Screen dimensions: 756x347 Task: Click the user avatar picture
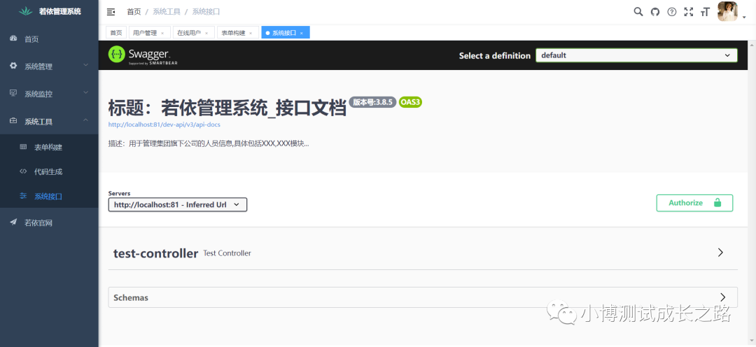coord(727,12)
